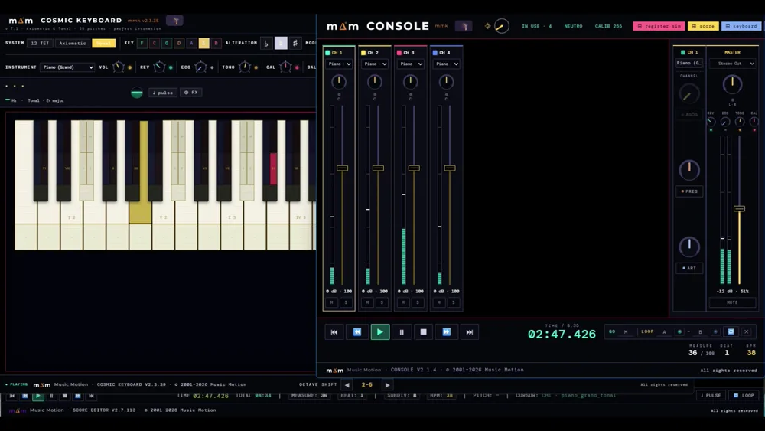The width and height of the screenshot is (765, 431).
Task: Click the FX button
Action: (190, 93)
